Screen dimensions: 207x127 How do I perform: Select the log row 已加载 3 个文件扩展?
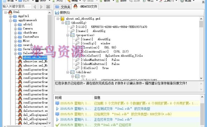tap(127, 103)
